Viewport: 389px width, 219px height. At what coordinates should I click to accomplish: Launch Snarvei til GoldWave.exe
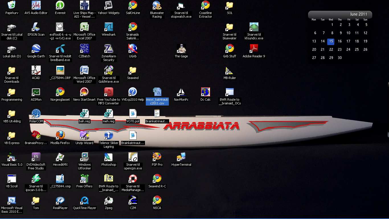pos(108,70)
